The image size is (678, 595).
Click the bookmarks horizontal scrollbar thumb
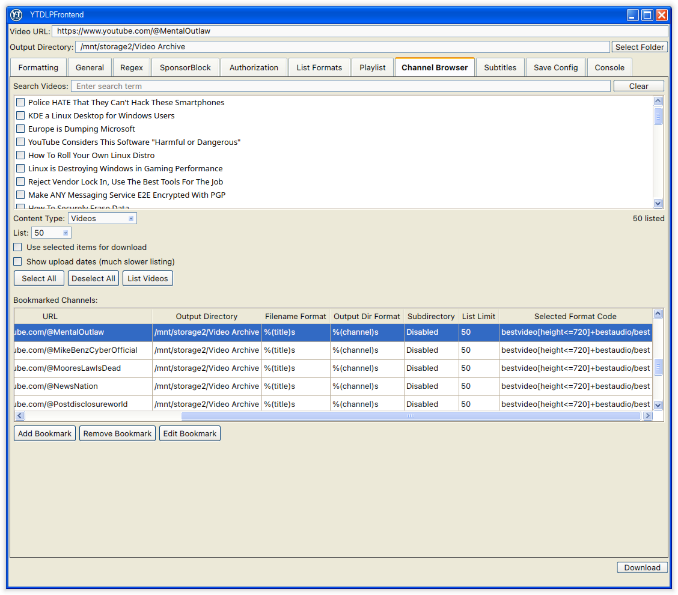411,415
